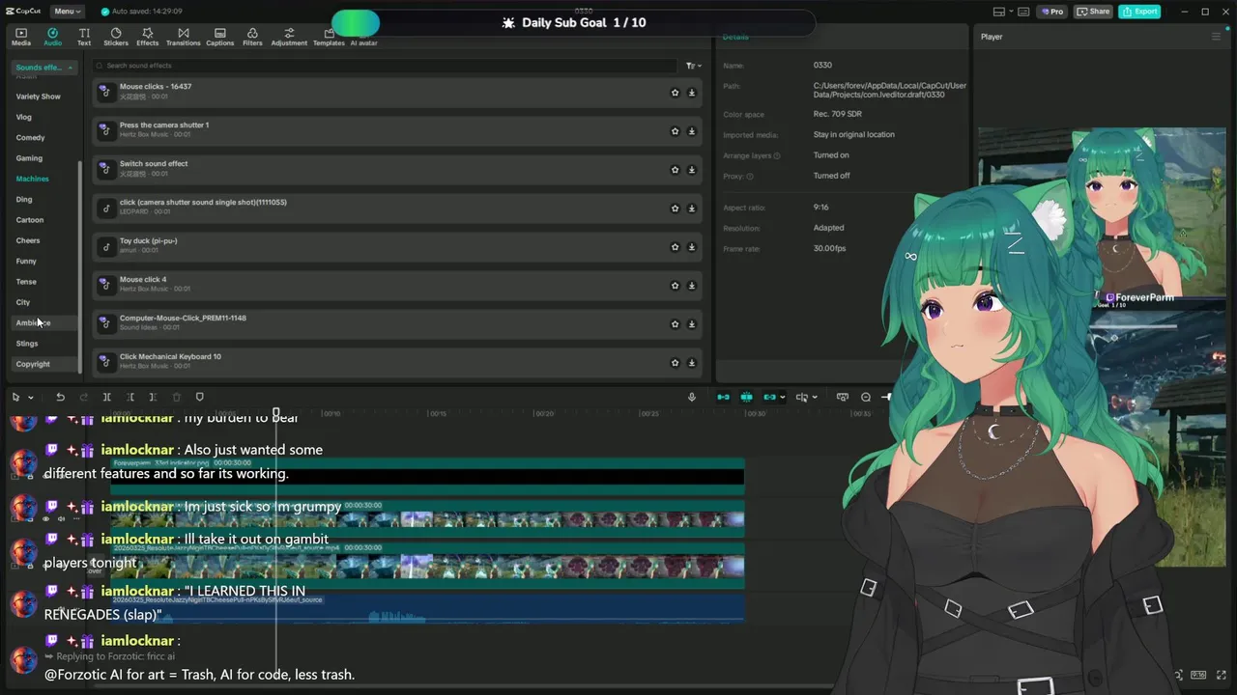Add a marker on the timeline
The height and width of the screenshot is (695, 1237).
click(199, 397)
